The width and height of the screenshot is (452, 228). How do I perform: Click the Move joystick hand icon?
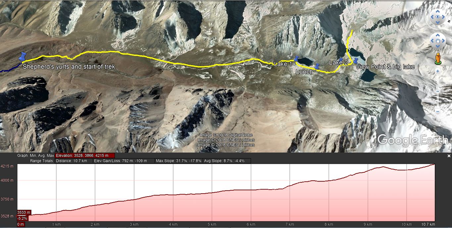(x=438, y=41)
